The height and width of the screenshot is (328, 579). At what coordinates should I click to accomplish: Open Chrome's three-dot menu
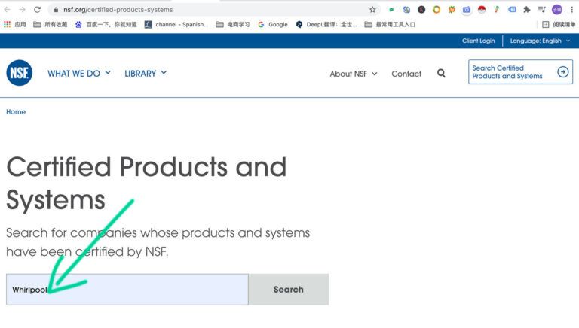point(571,10)
